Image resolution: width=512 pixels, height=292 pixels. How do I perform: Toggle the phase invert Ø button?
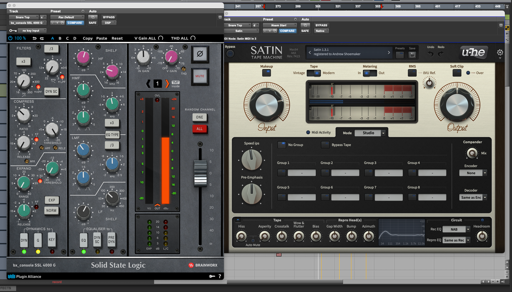(200, 54)
